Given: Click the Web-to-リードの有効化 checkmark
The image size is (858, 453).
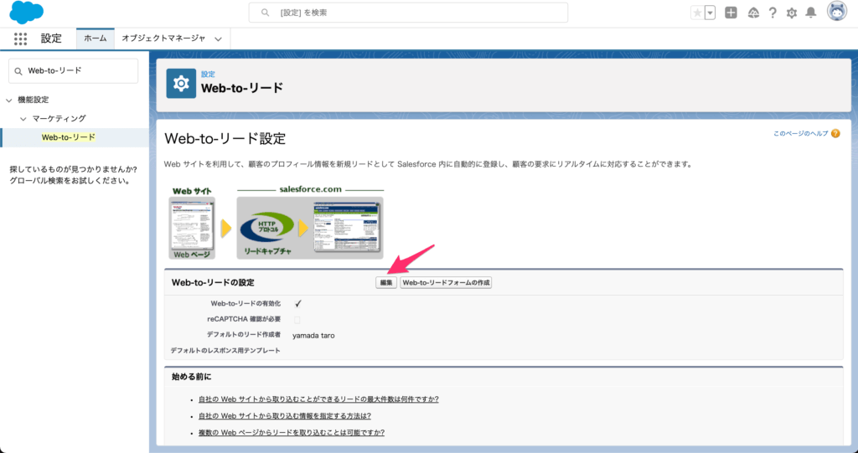Looking at the screenshot, I should pos(297,304).
